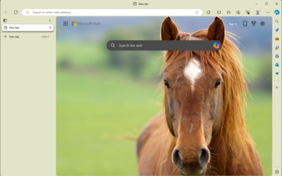Image resolution: width=282 pixels, height=176 pixels.
Task: Open Search in the right sidebar
Action: click(x=277, y=21)
